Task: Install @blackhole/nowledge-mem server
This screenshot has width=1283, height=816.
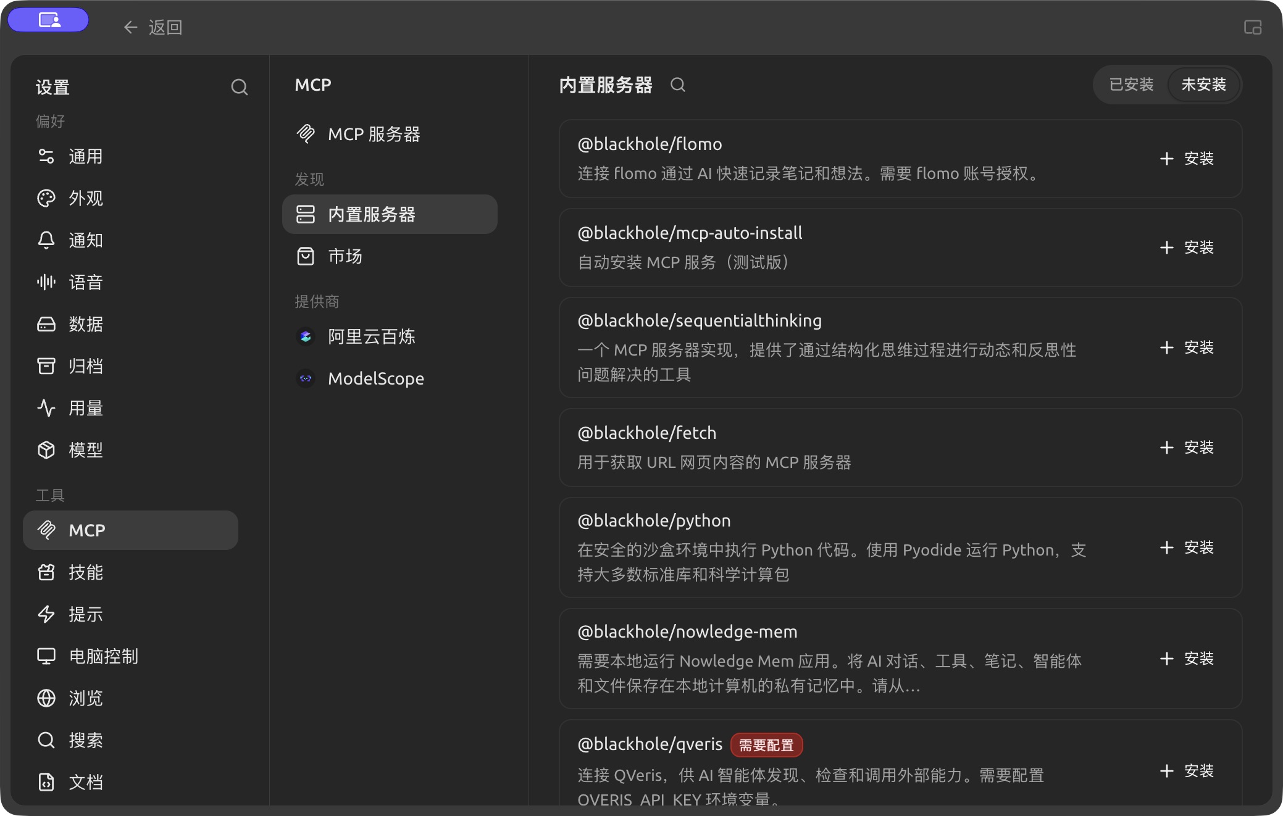Action: point(1187,659)
